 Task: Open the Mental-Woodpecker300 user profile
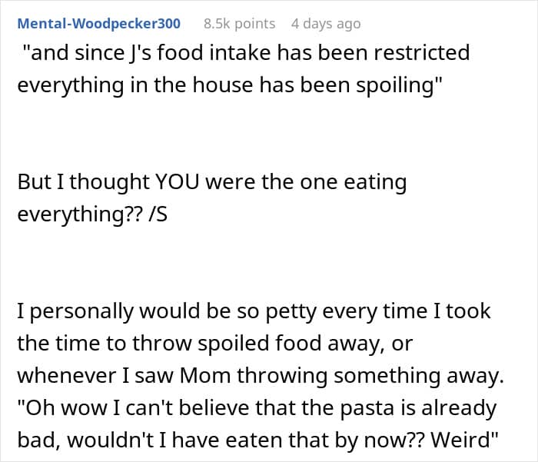[98, 24]
